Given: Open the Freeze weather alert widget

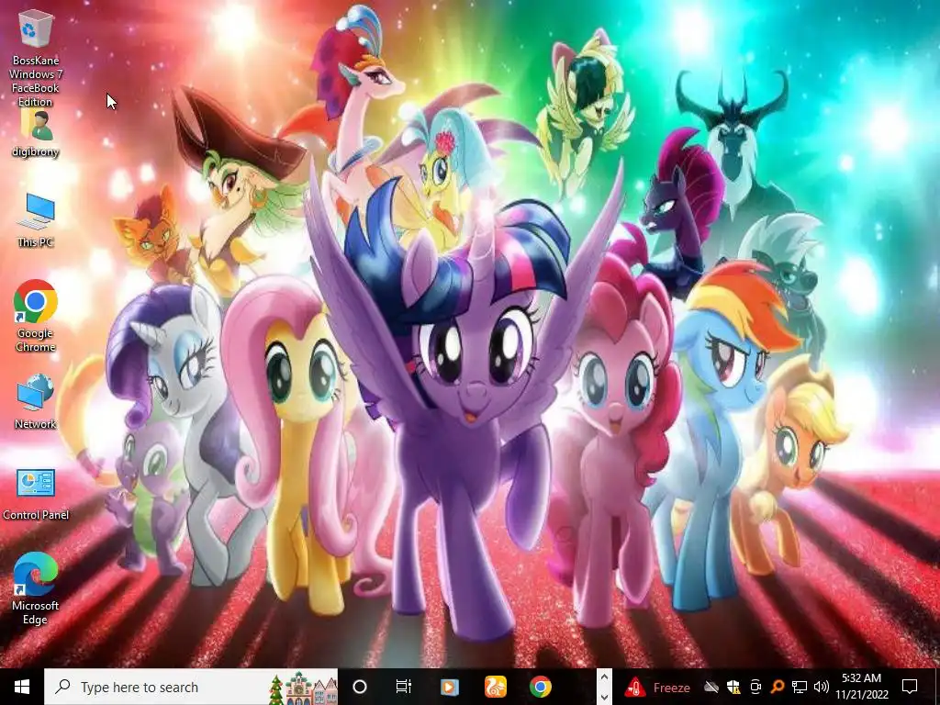Looking at the screenshot, I should point(657,688).
